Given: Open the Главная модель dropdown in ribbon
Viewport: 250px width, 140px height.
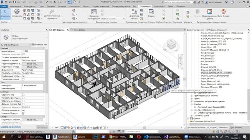Looking at the screenshot, I should (x=112, y=19).
